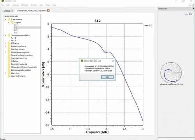Click the Matching circuits folder icon
Screen dimensions: 195x140
click(9, 49)
